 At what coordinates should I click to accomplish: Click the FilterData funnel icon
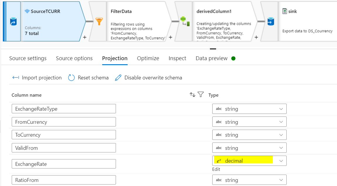pyautogui.click(x=99, y=21)
